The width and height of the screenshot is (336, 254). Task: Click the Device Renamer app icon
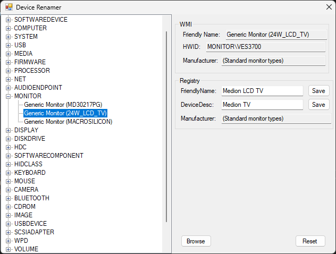pyautogui.click(x=9, y=7)
